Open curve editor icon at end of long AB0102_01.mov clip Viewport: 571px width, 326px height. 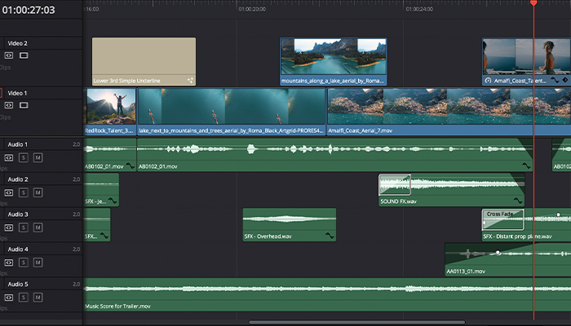coord(526,166)
